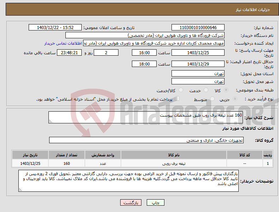Click the delivery province تهران field
This screenshot has width=279, height=212.
pyautogui.click(x=198, y=73)
